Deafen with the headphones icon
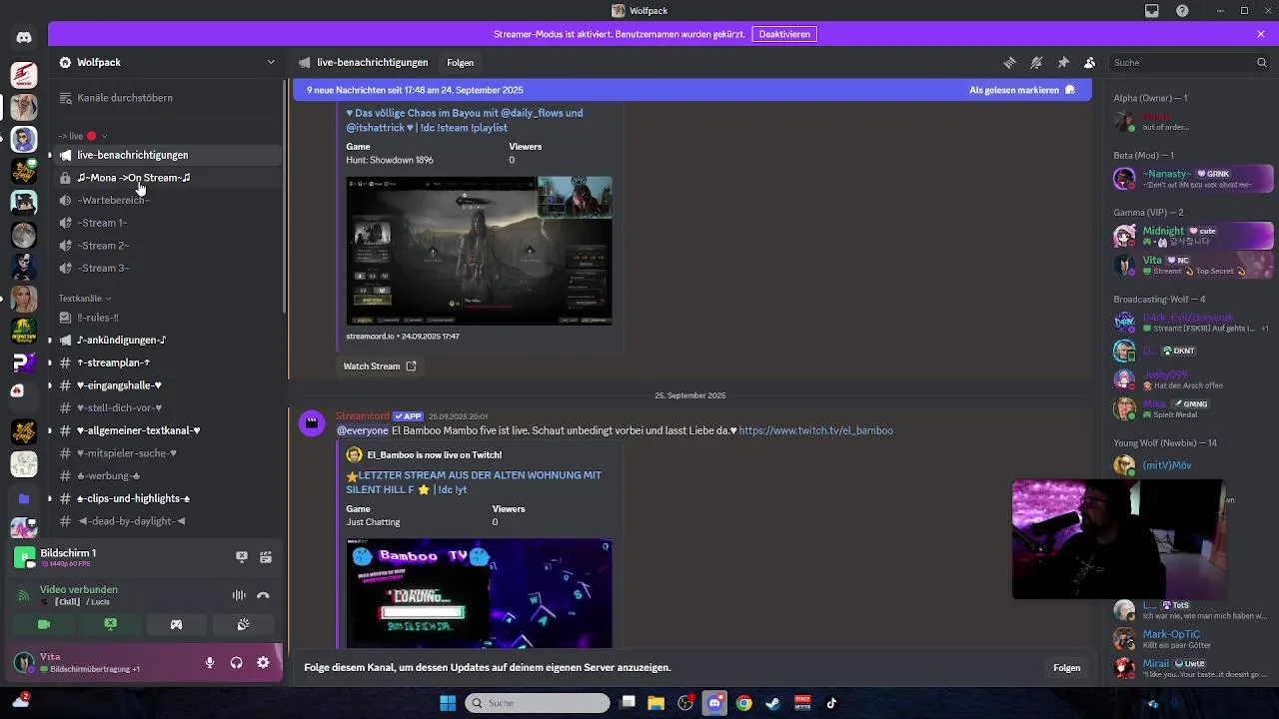The image size is (1279, 719). pos(237,662)
